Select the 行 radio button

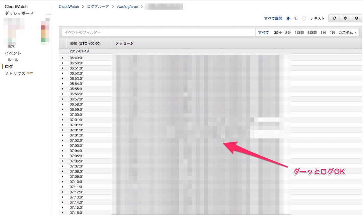click(288, 18)
